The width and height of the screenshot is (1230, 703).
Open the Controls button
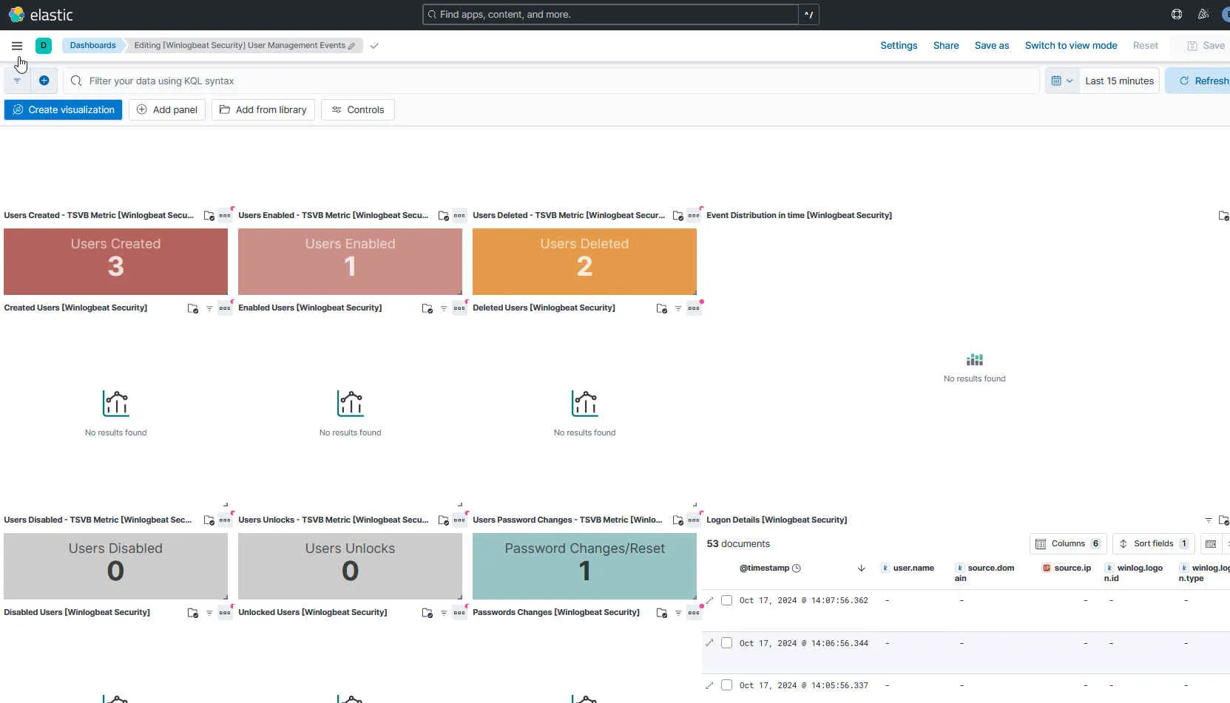(x=358, y=109)
